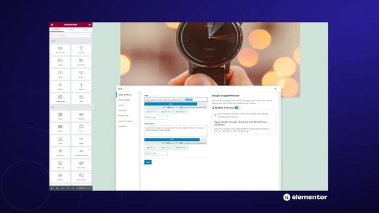Click the Search Widget field

(x=71, y=35)
